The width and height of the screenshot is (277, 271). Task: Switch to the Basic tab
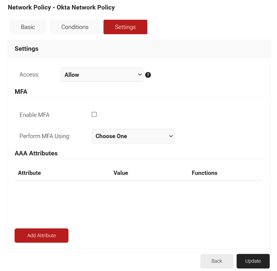(x=28, y=27)
